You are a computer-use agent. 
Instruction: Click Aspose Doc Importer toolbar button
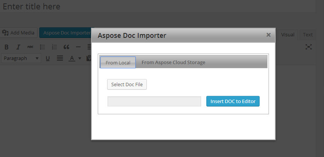pos(65,33)
